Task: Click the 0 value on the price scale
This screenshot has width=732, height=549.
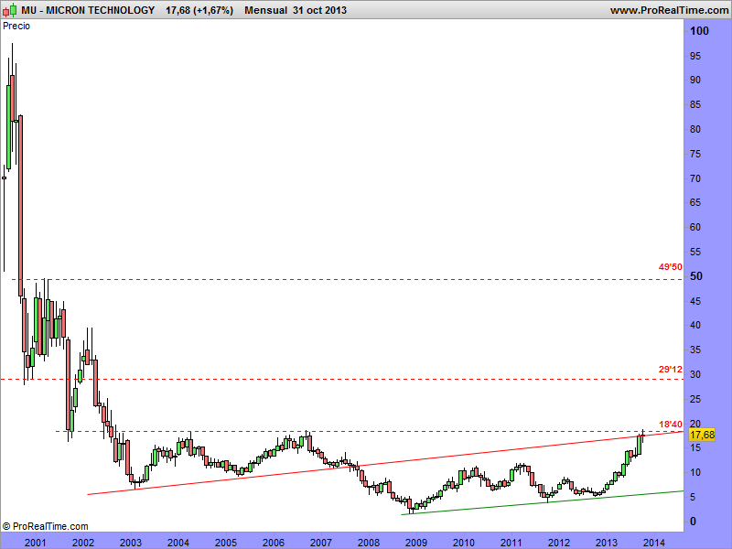Action: [x=694, y=522]
